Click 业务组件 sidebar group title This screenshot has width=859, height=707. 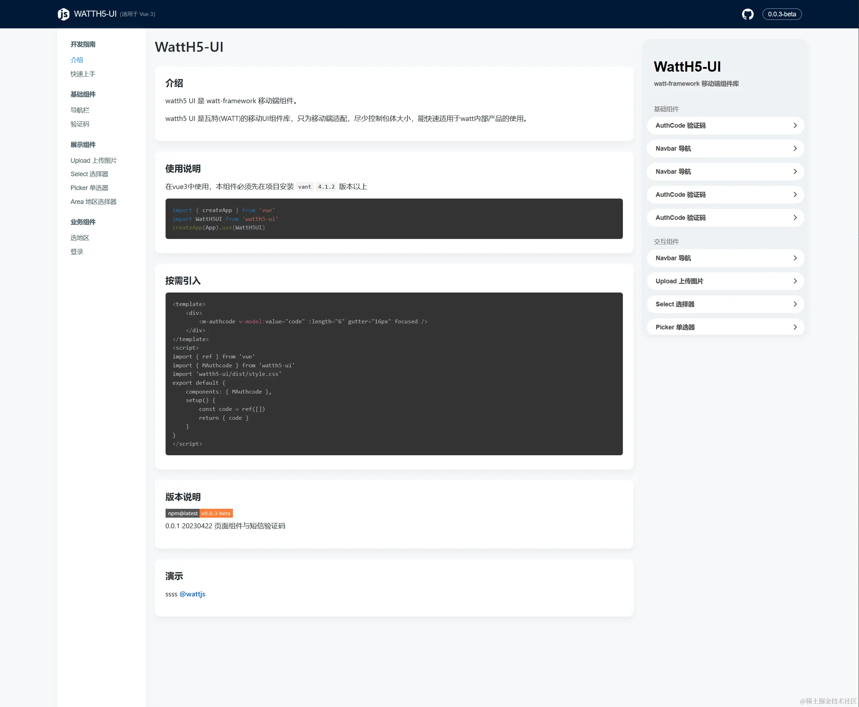click(83, 222)
